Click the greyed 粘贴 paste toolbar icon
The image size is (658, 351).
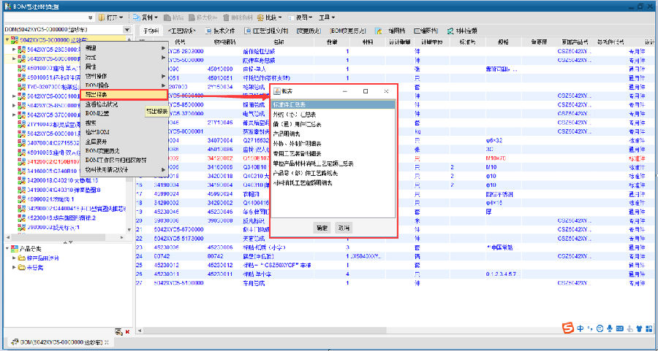[167, 18]
